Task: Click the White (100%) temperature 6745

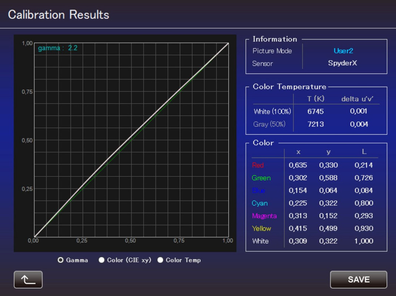Action: [x=315, y=111]
